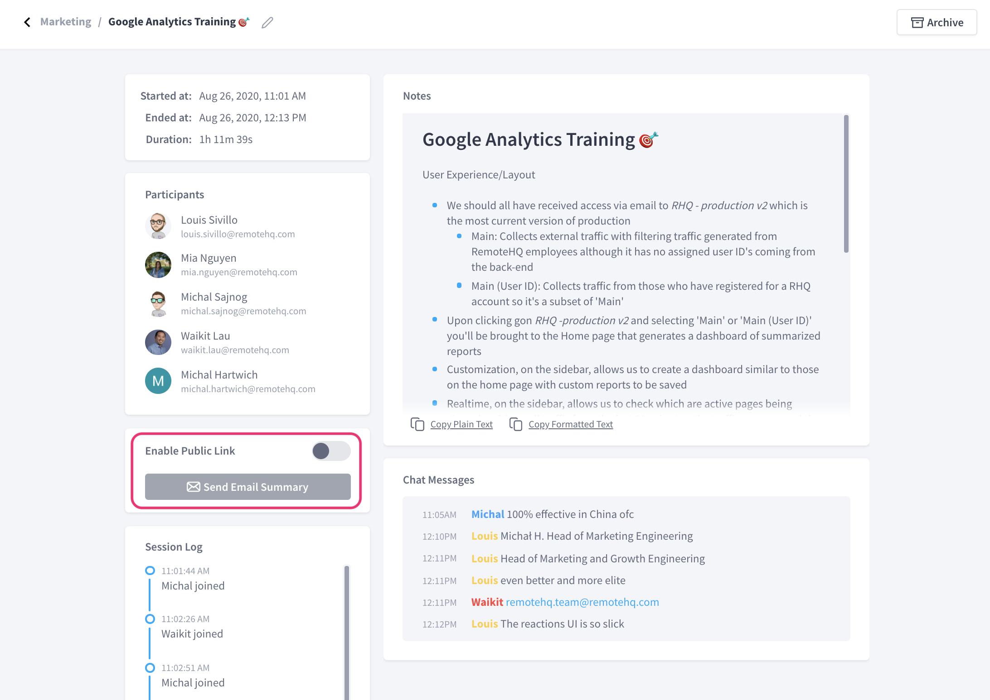Click the Waikit Lau participant name
The width and height of the screenshot is (990, 700).
click(205, 336)
